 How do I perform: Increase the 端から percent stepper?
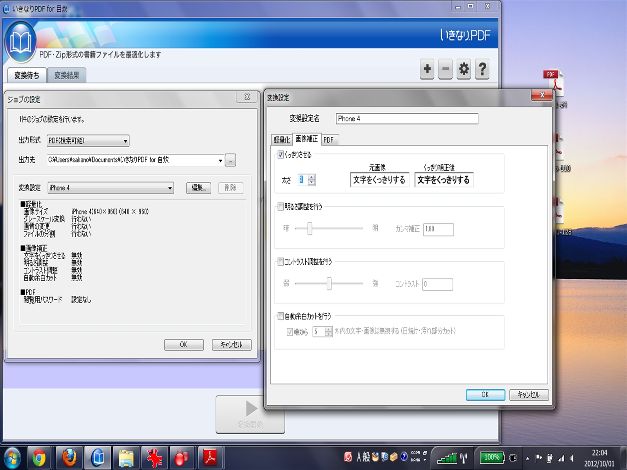(328, 329)
